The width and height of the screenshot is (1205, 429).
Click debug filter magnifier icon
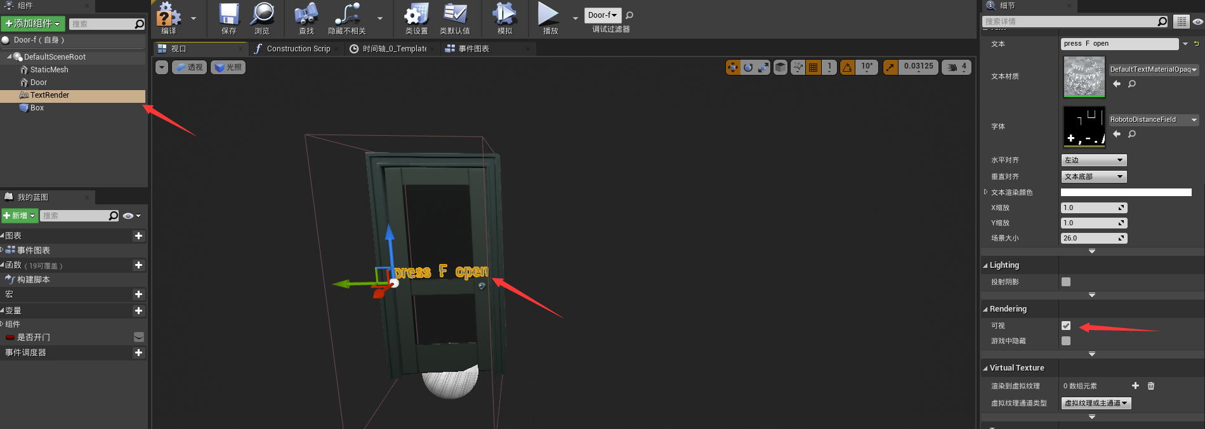click(x=629, y=15)
